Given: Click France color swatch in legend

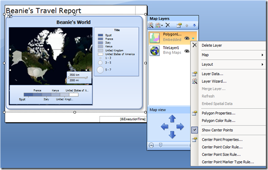Looking at the screenshot, I should pyautogui.click(x=100, y=39).
